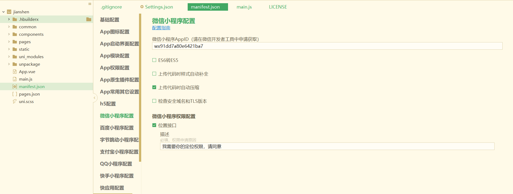Click the pages.json bracket icon

[15, 94]
